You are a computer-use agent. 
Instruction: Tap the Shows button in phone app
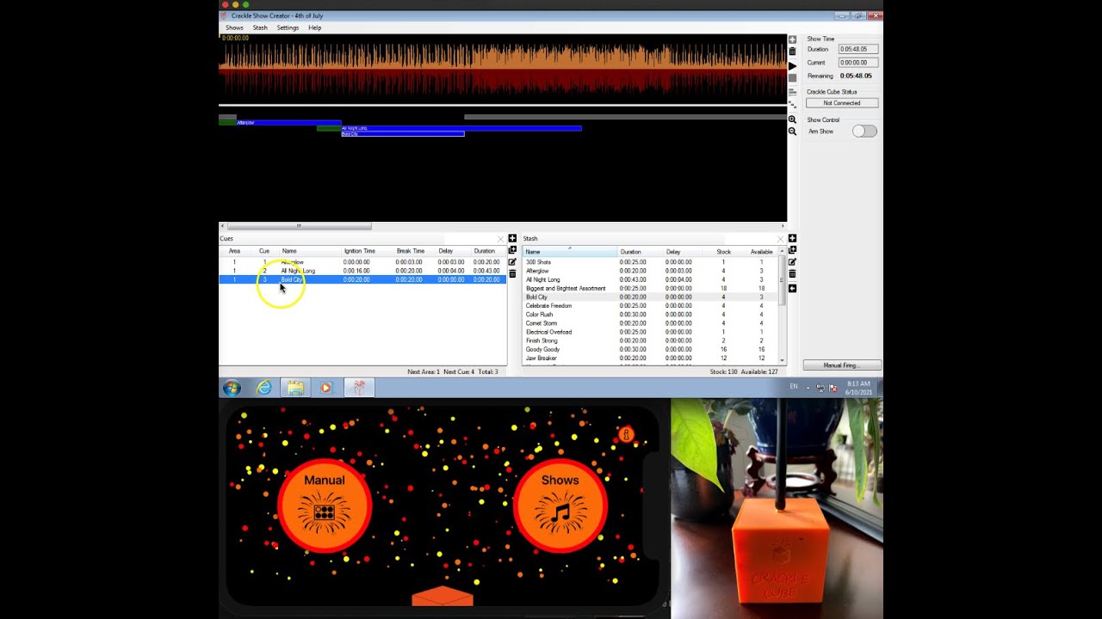click(560, 506)
